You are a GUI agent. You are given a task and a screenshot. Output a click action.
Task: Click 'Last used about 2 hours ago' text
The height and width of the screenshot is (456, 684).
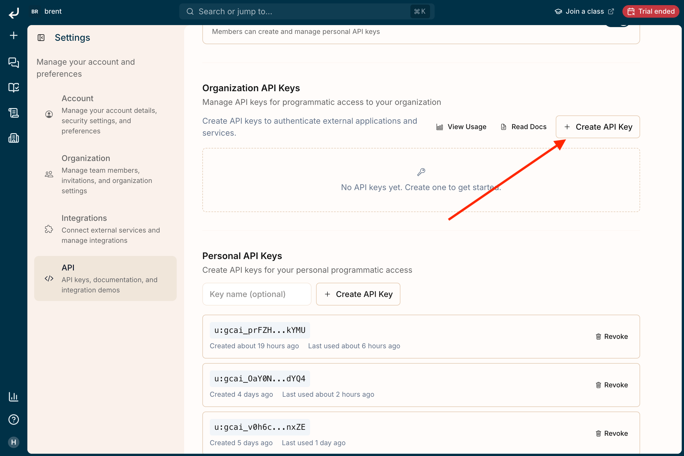(x=328, y=395)
